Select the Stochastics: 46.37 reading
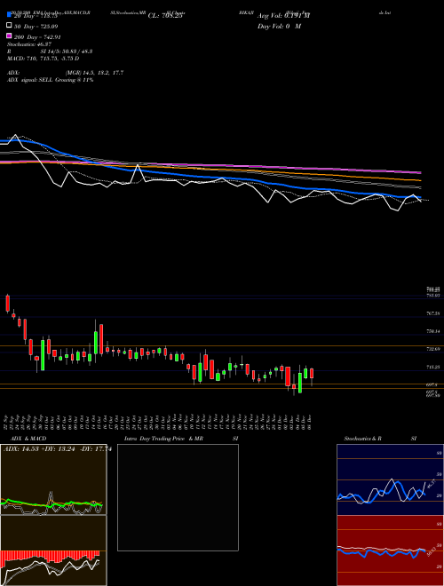 coord(29,44)
